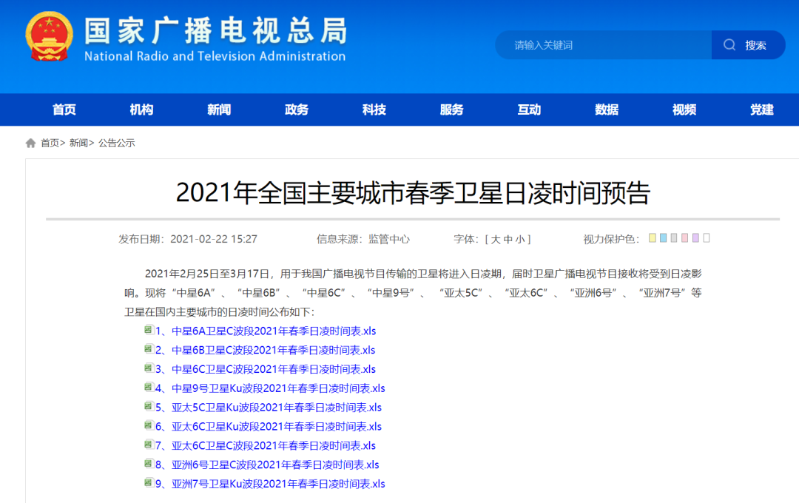The image size is (799, 503).
Task: Click the 搜索 search button
Action: click(748, 45)
